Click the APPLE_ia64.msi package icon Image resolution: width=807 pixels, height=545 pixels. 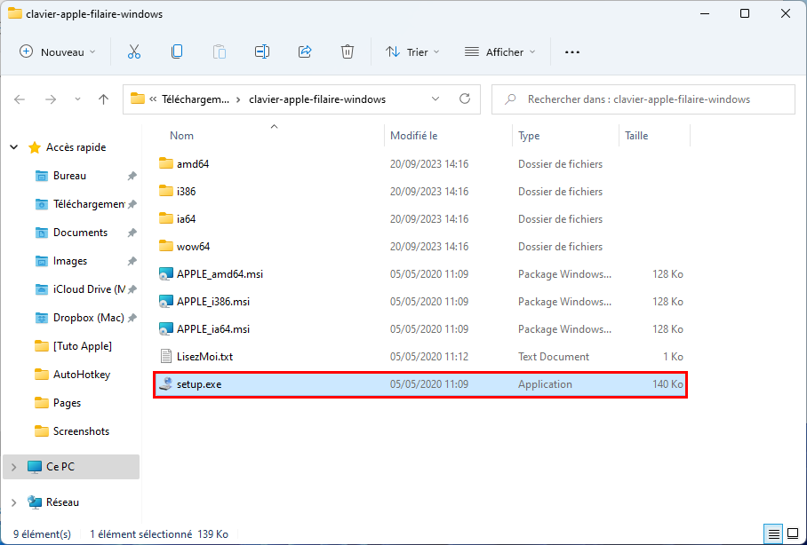tap(165, 329)
